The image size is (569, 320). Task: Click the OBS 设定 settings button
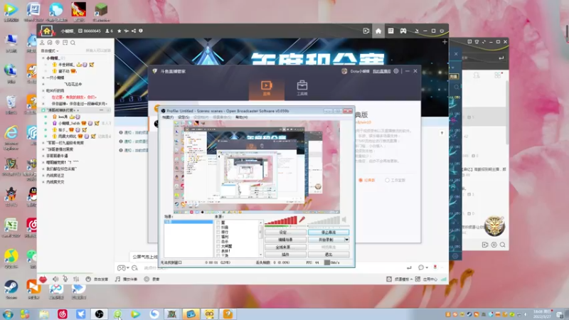pos(285,233)
